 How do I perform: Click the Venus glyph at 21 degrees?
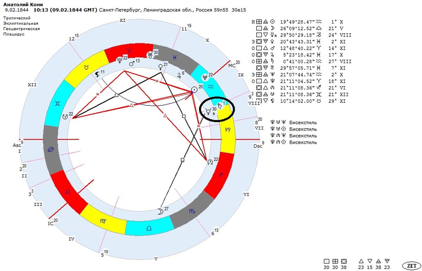[161, 66]
